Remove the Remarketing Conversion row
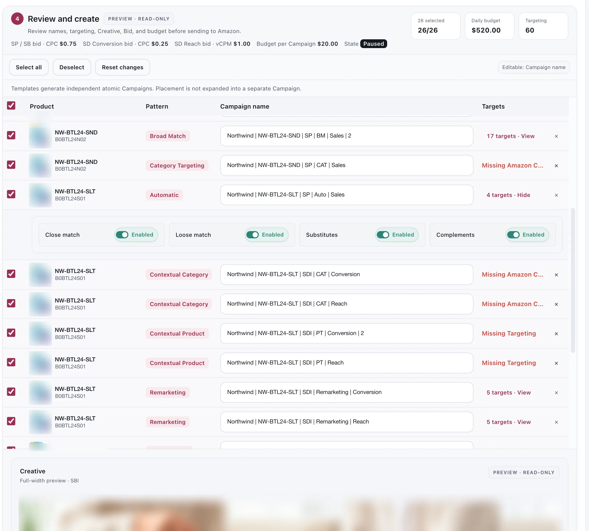589x531 pixels. 556,393
